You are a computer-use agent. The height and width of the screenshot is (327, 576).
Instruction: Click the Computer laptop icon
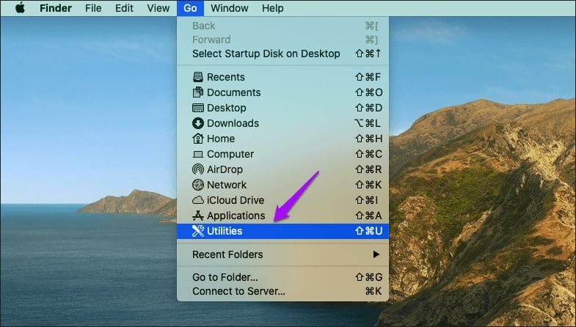point(197,155)
